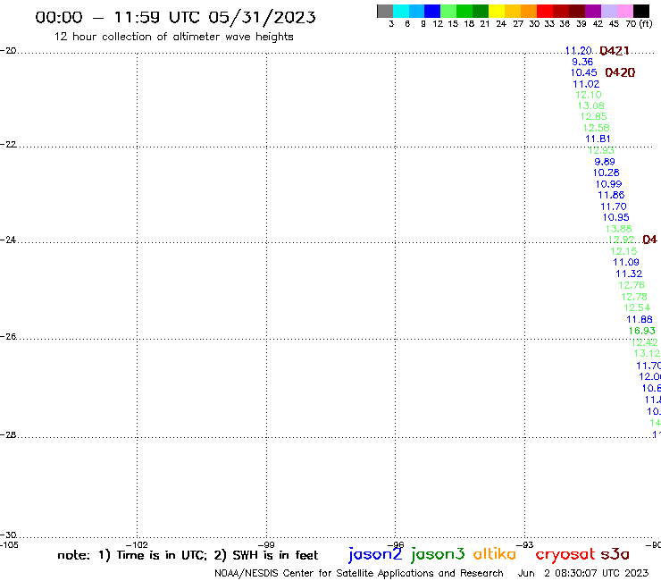This screenshot has height=581, width=661.
Task: Pick the bright red legend swatch
Action: point(545,11)
